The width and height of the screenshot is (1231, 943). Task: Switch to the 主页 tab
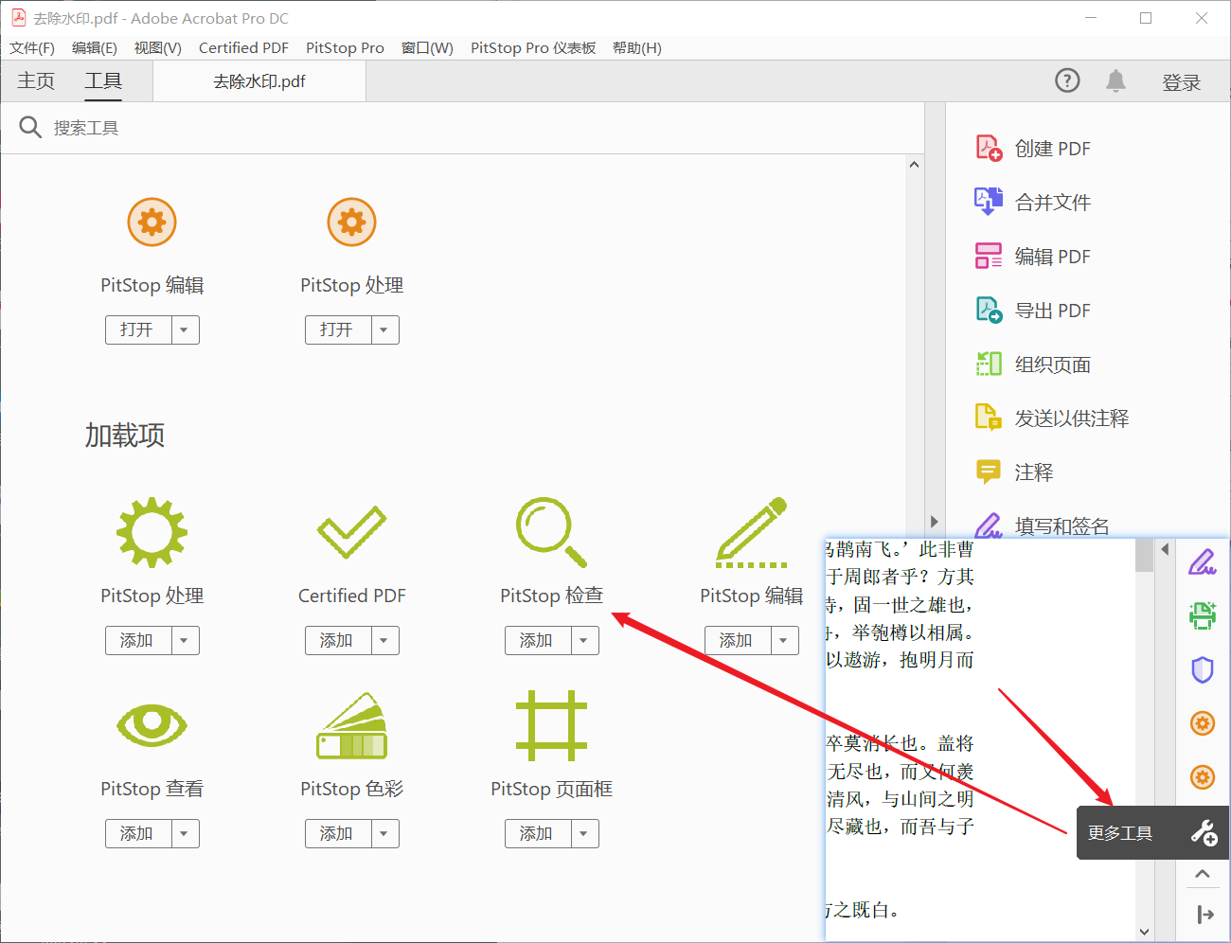pos(36,81)
